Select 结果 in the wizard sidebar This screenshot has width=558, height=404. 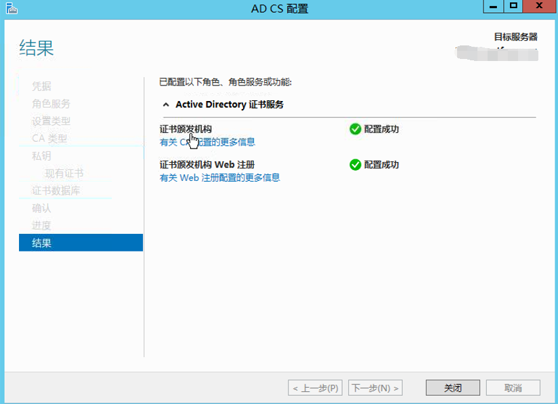point(81,243)
